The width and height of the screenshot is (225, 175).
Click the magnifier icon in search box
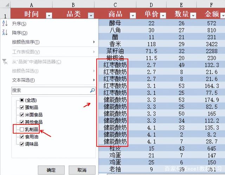point(92,90)
